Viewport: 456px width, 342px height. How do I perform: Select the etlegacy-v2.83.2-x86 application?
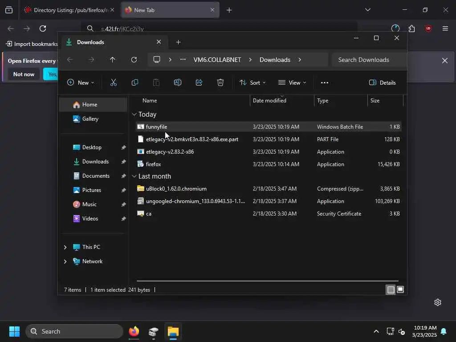pos(269,152)
